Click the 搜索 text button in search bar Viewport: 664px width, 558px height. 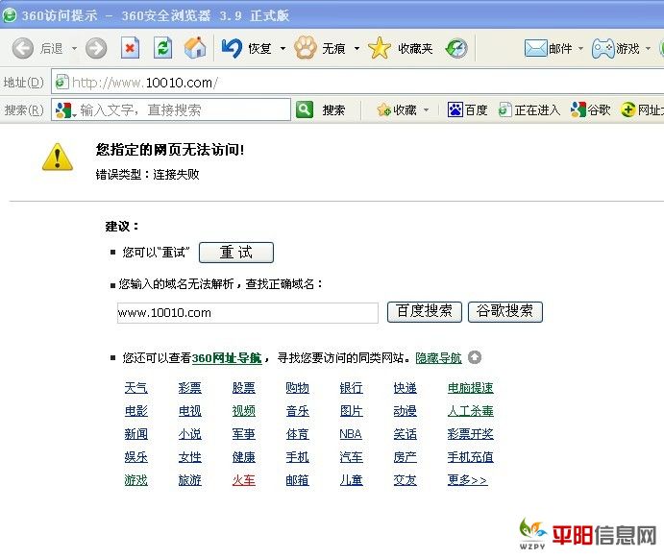coord(333,110)
